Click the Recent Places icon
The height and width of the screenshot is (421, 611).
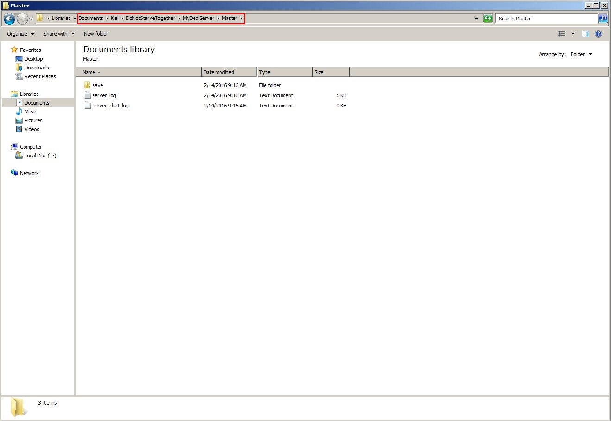(x=19, y=76)
